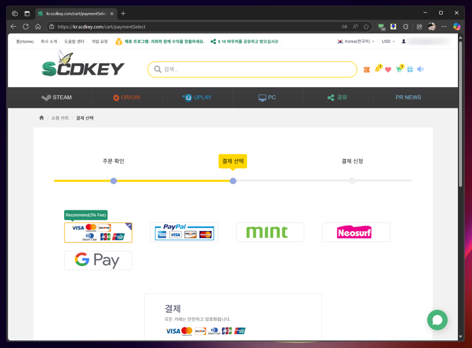Viewport: 472px width, 348px height.
Task: Click the orange coupon ticket icon
Action: click(367, 70)
